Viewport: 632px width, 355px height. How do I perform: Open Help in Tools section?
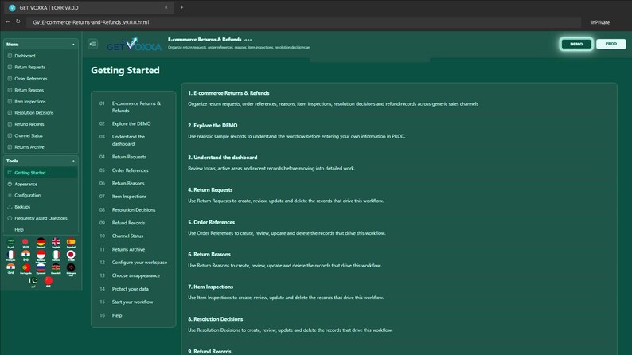[41, 230]
